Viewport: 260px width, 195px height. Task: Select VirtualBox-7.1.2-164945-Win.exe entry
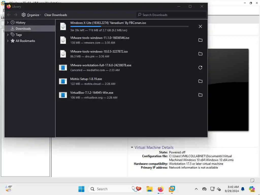point(131,95)
